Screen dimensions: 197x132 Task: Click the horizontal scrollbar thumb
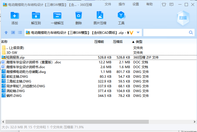[77, 122]
